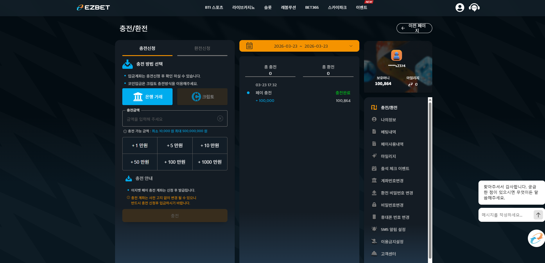Focus the 충전금액 amount input field
The width and height of the screenshot is (545, 263).
[171, 119]
